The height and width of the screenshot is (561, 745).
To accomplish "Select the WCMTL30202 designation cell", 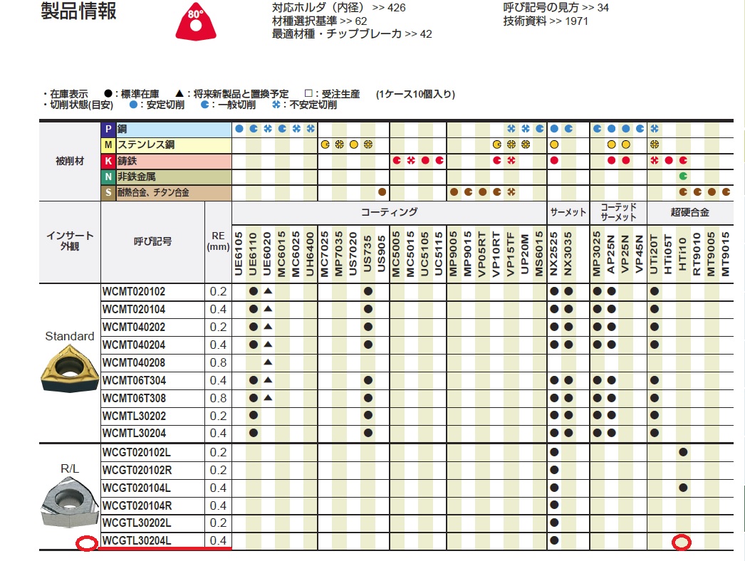I will (152, 416).
